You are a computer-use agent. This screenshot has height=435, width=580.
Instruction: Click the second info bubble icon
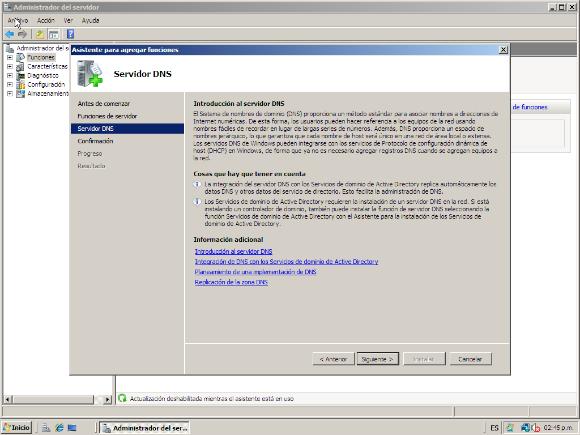197,202
